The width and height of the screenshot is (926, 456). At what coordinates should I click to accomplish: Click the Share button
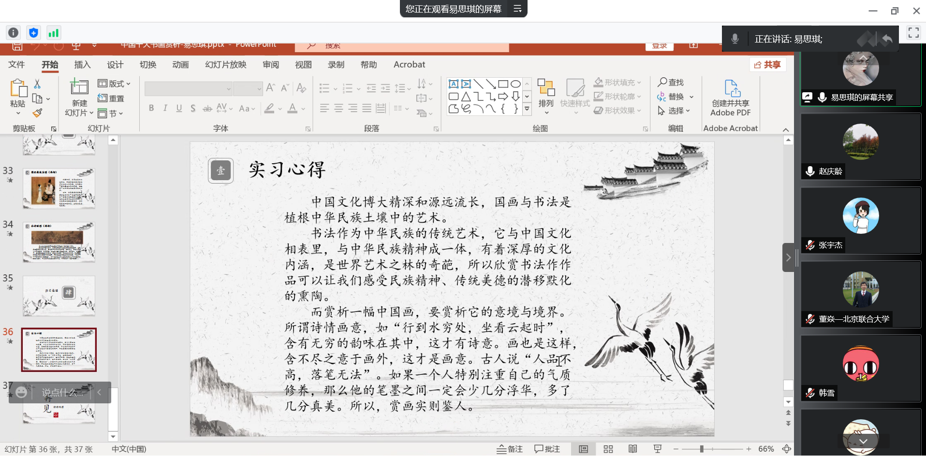[x=767, y=65]
